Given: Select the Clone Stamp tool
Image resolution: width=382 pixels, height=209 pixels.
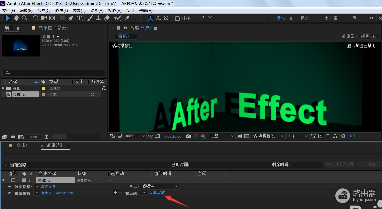Looking at the screenshot, I should (98, 18).
